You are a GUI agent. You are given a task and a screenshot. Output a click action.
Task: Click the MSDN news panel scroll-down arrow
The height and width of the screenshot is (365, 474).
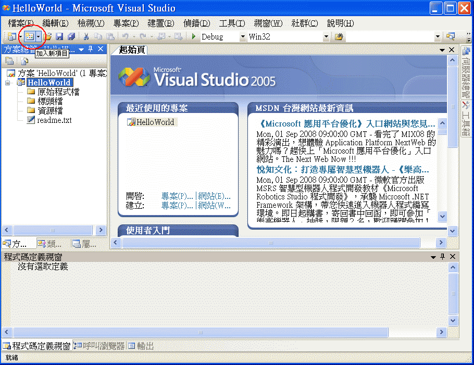[443, 216]
